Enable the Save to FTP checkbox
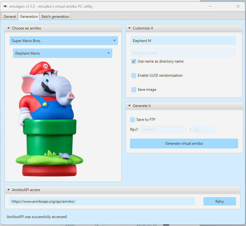The image size is (246, 226). point(132,120)
